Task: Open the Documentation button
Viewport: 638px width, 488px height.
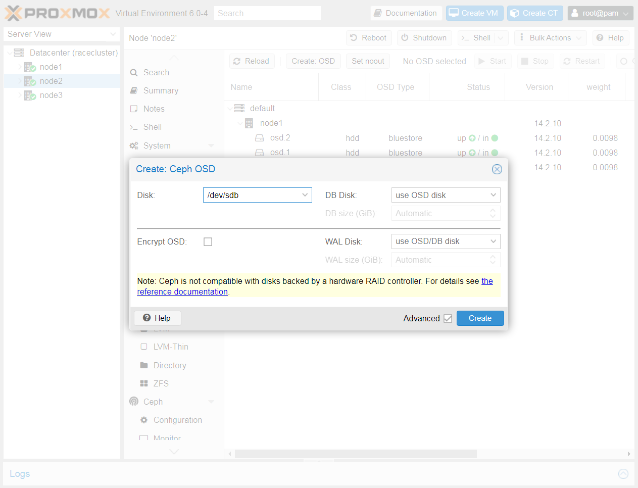Action: coord(406,13)
